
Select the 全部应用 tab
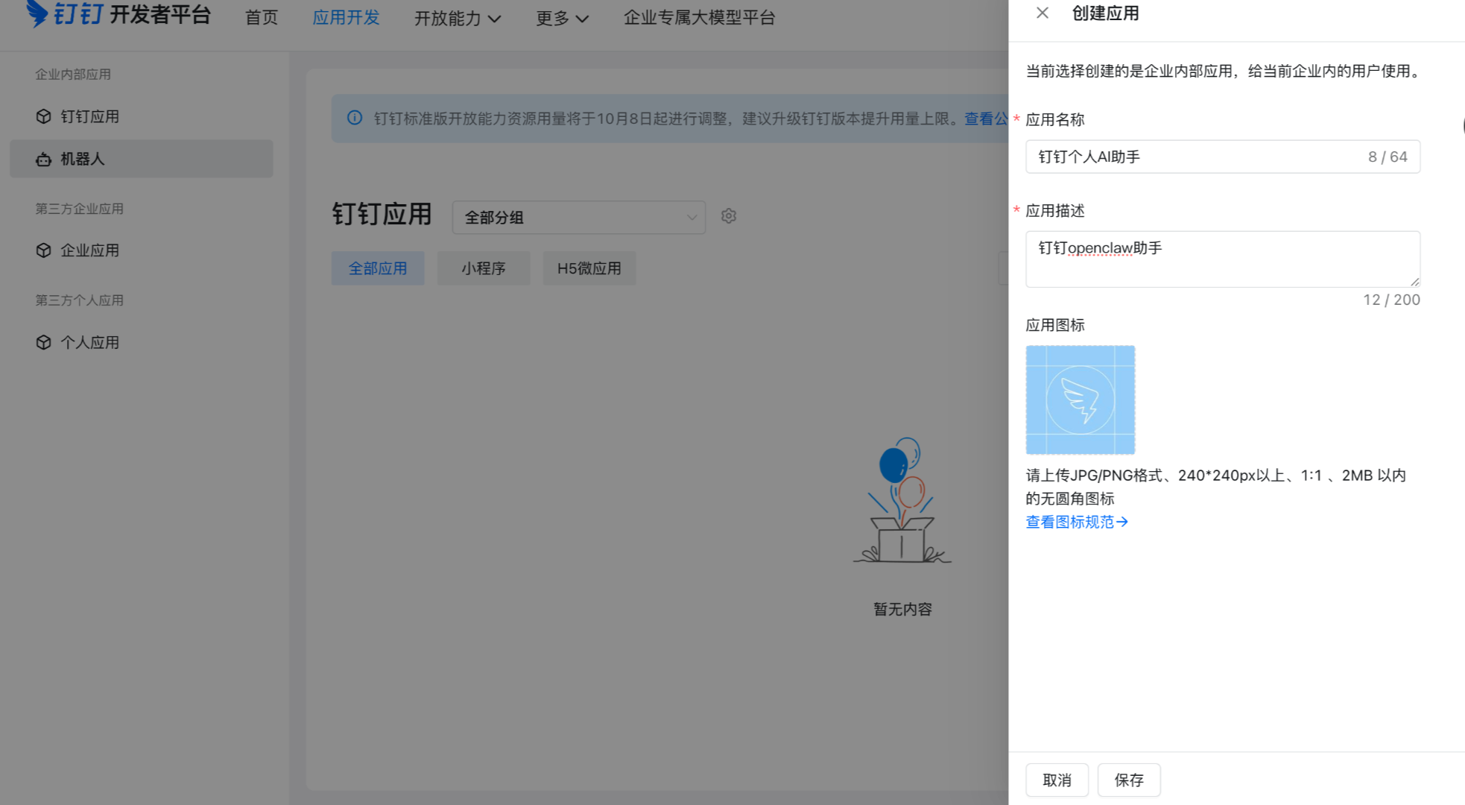(x=378, y=268)
